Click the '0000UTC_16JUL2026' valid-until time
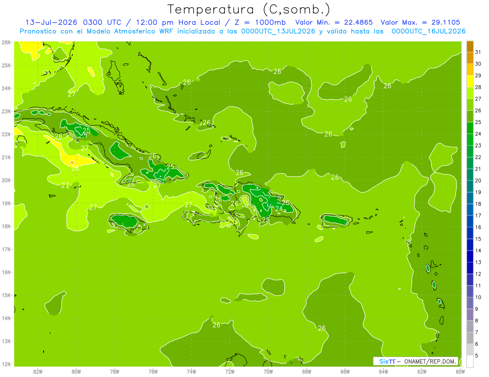Screen dimensions: 489x377 pos(428,31)
